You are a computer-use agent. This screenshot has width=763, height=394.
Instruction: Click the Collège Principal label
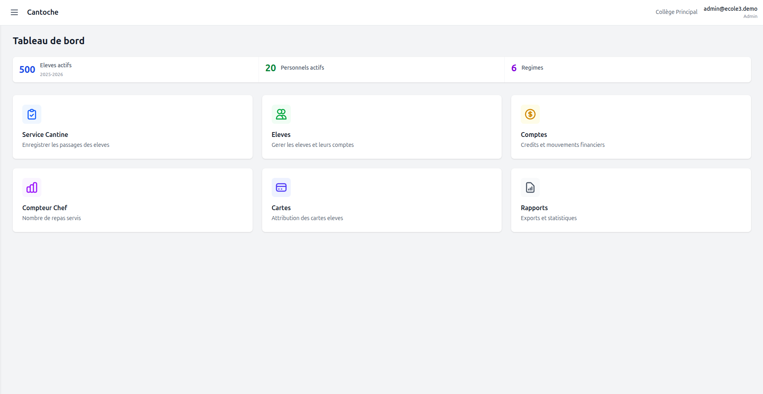pyautogui.click(x=676, y=12)
